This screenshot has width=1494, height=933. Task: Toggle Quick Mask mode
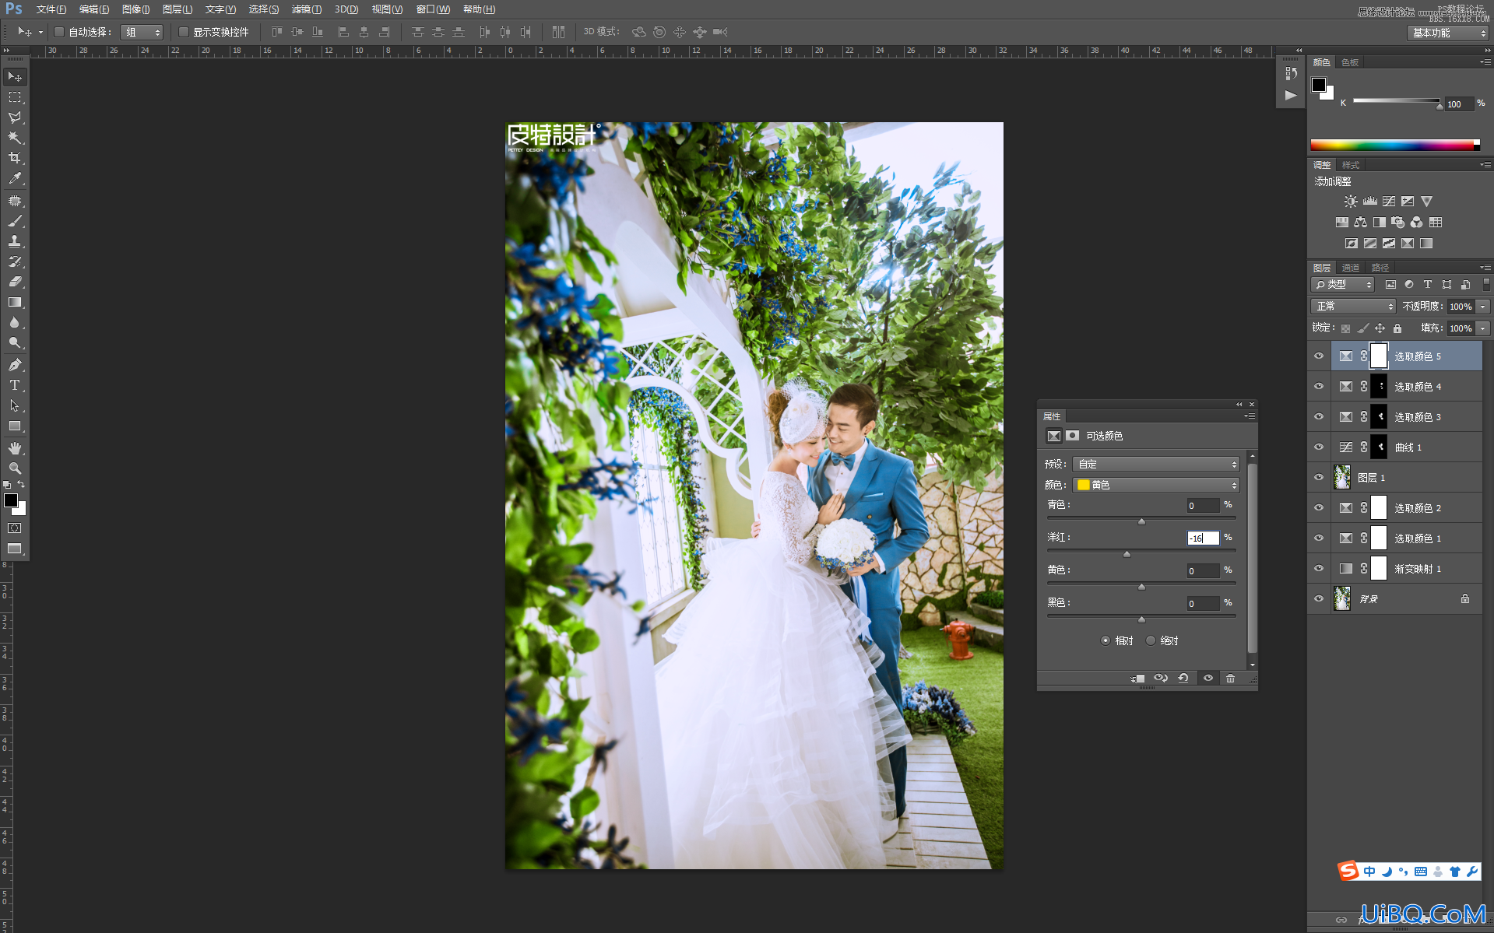pos(15,528)
